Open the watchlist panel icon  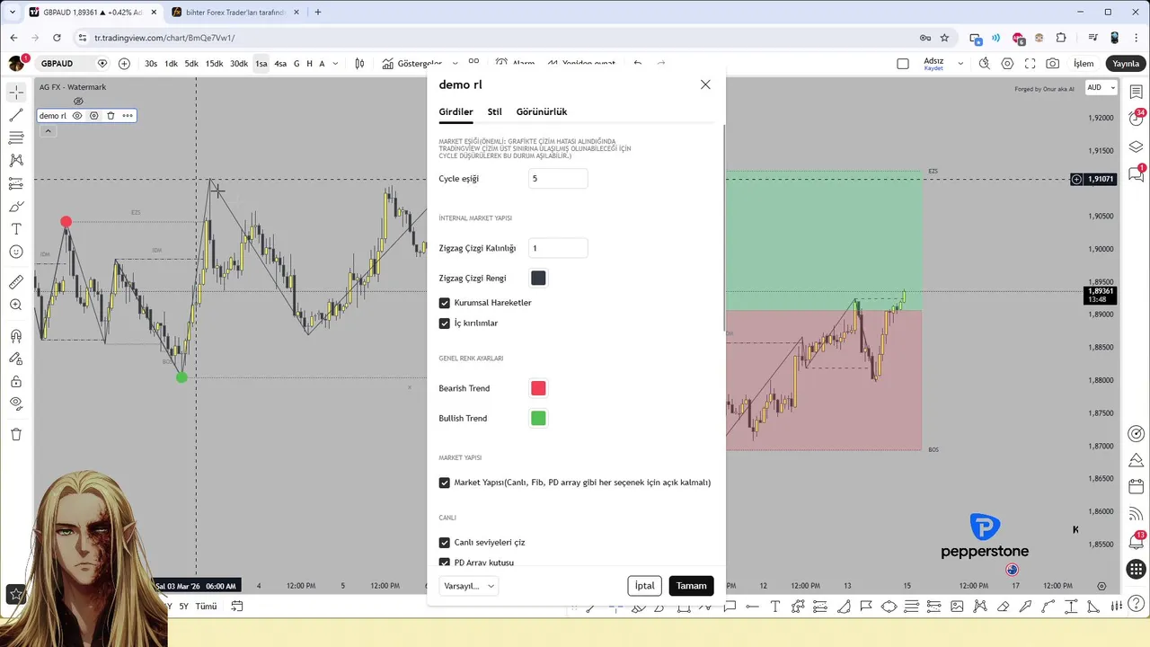click(x=1137, y=93)
